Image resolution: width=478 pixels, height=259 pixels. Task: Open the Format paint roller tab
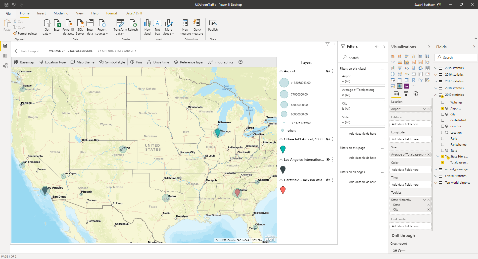406,94
